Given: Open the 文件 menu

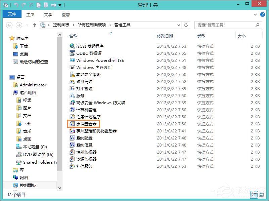Looking at the screenshot, I should 12,14.
